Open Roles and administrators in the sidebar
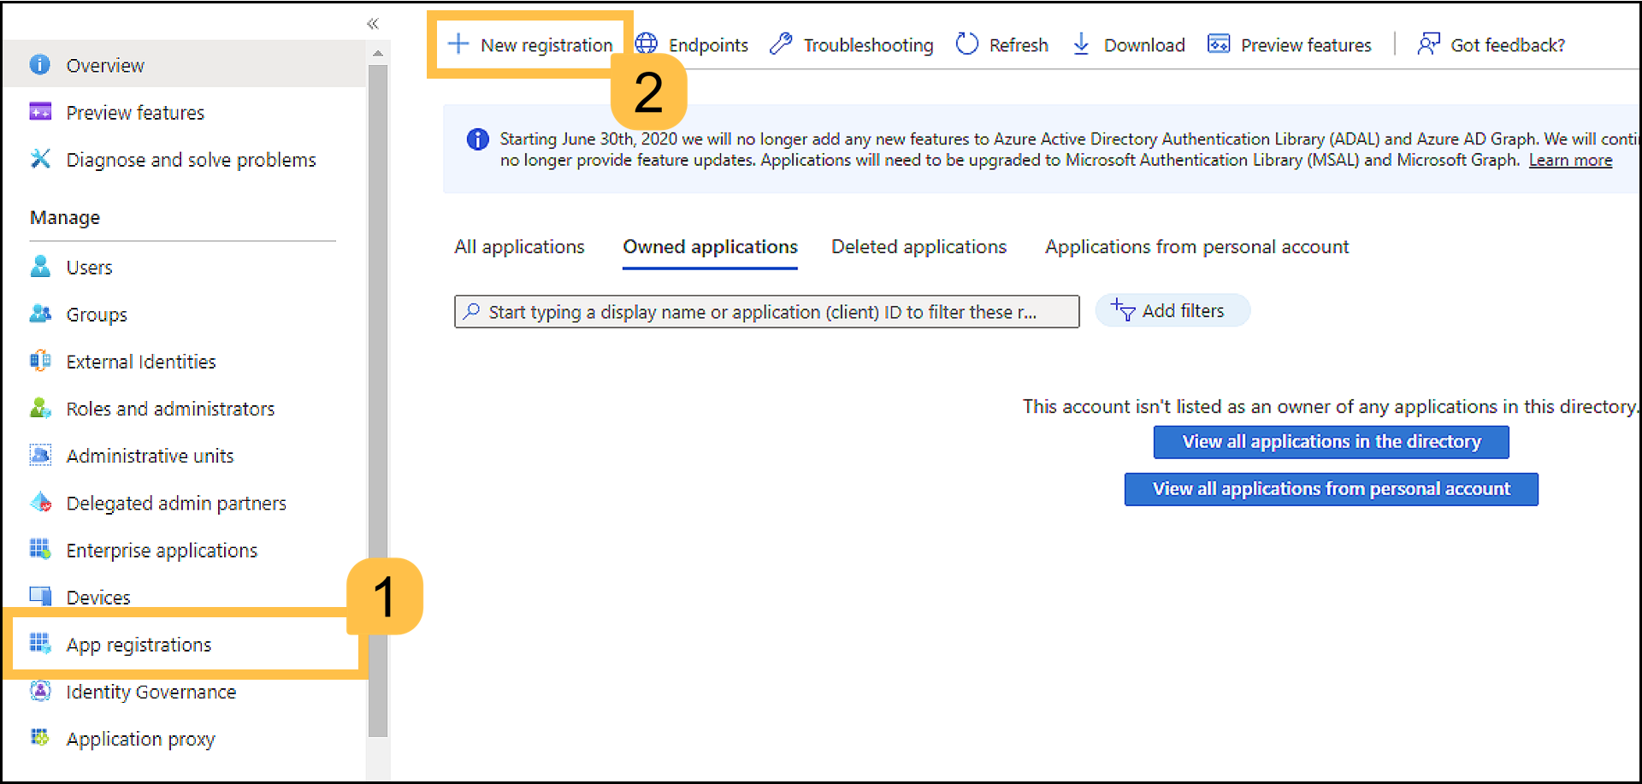 click(x=170, y=410)
